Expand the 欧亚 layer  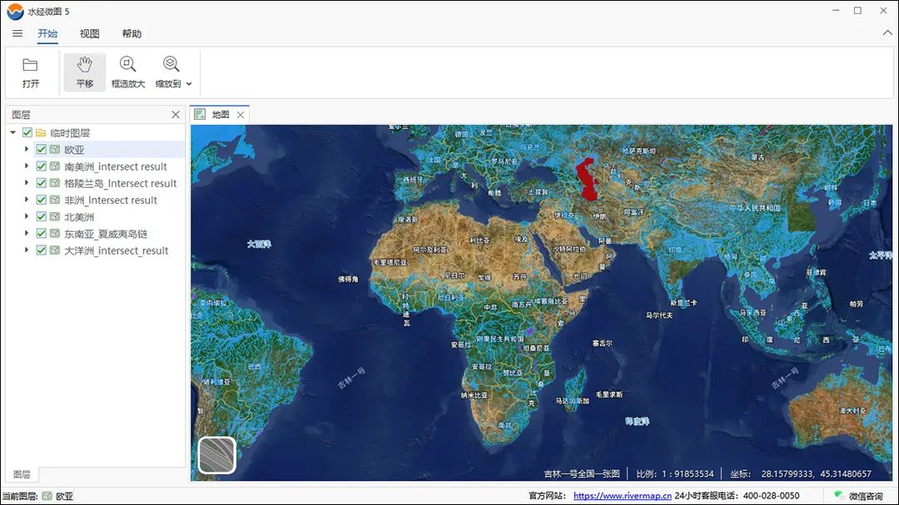coord(27,149)
